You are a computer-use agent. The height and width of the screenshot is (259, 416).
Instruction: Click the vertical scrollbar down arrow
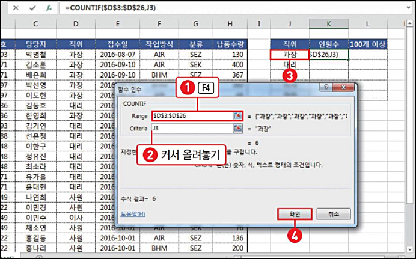[x=409, y=249]
